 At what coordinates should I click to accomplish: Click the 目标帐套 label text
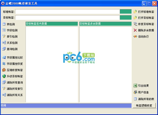pyautogui.click(x=9, y=18)
